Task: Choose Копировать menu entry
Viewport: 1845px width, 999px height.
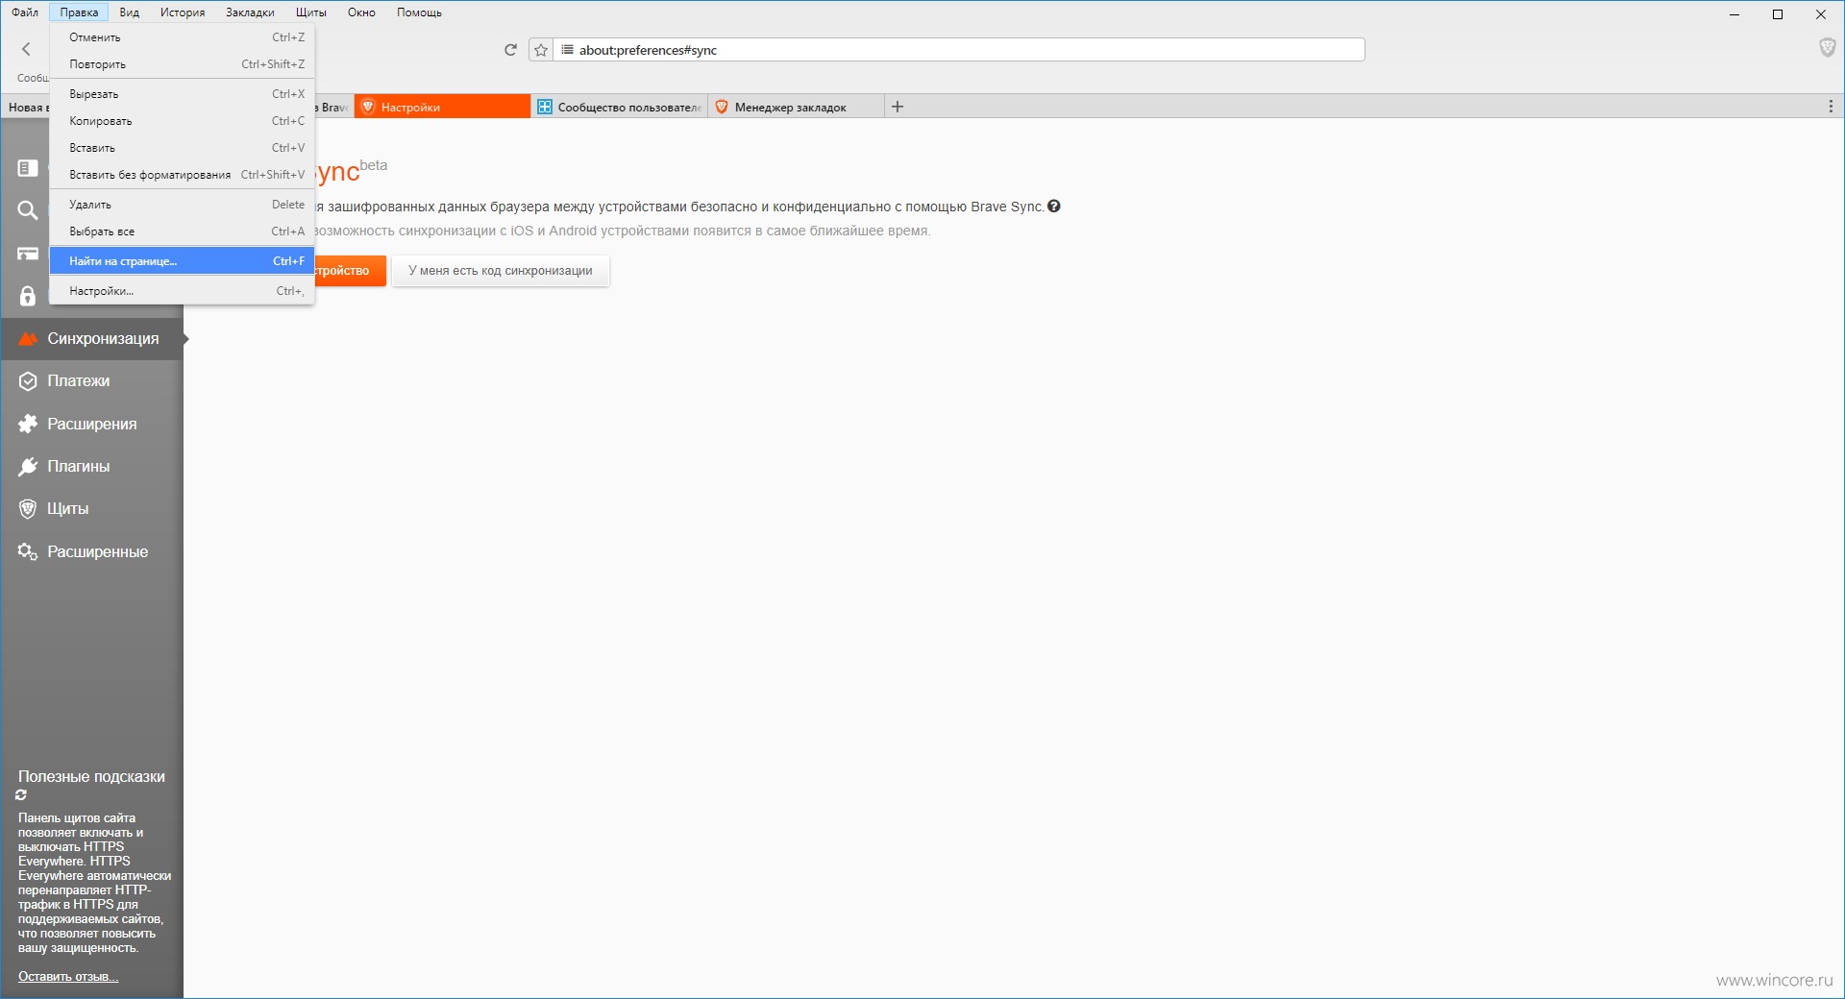Action: pos(183,121)
